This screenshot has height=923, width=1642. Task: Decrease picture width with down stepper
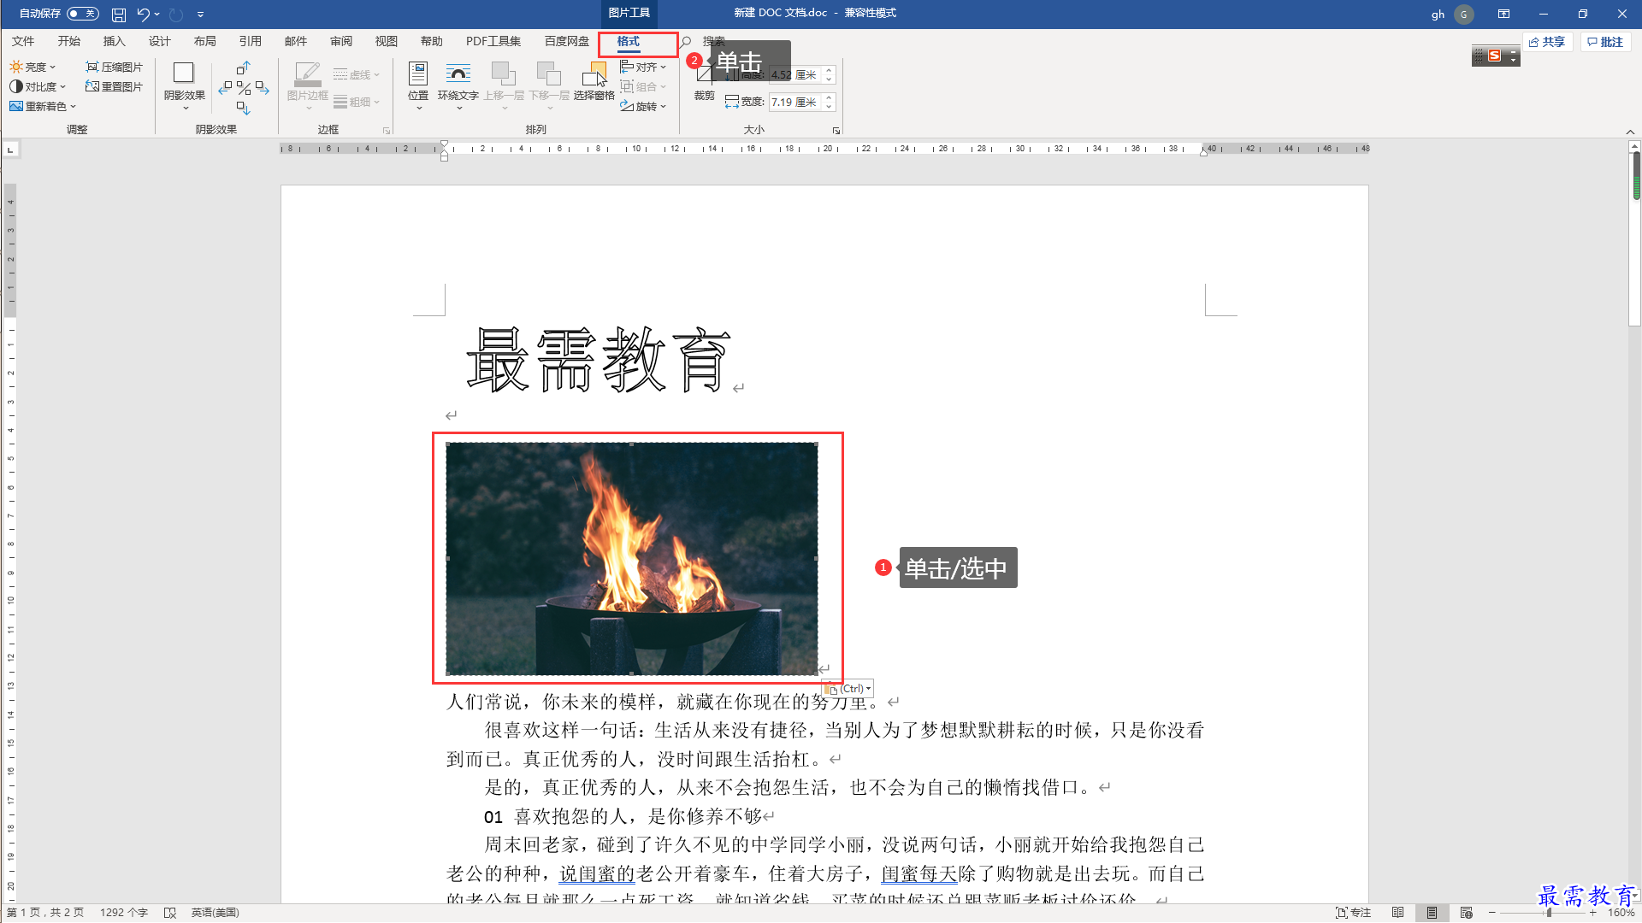coord(829,107)
